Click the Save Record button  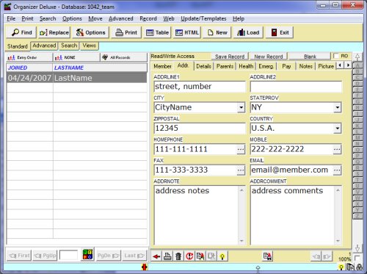(230, 57)
